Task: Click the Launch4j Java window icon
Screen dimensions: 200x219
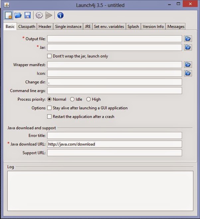Action: [7, 5]
